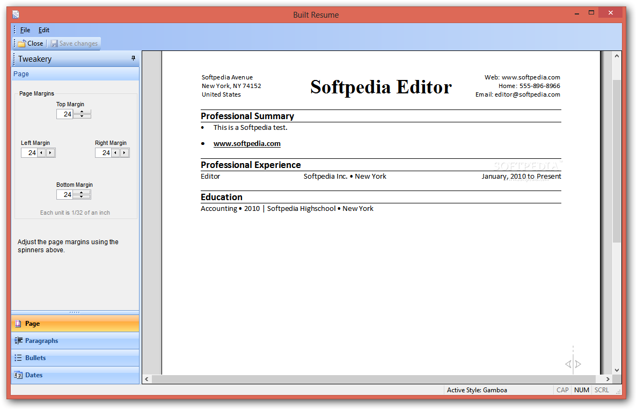This screenshot has height=410, width=637.
Task: Click the page navigation arrows icon
Action: coord(573,364)
